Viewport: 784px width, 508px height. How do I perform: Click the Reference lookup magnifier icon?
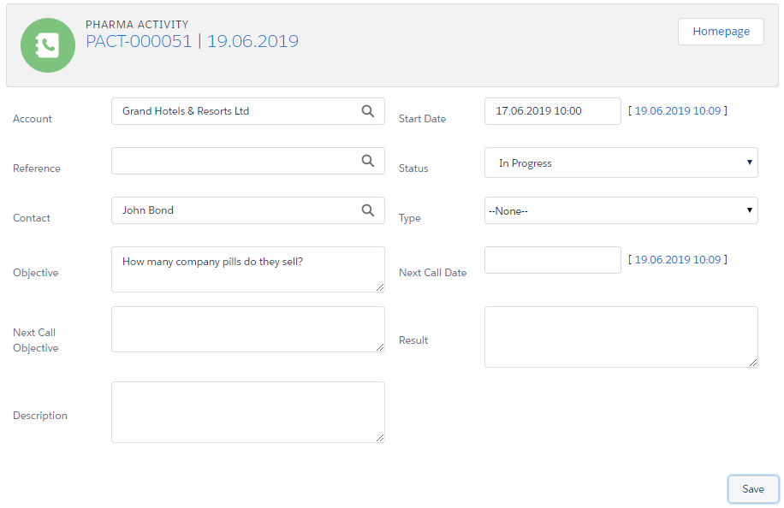367,161
